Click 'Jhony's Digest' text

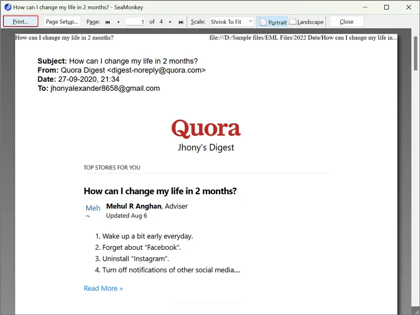coord(206,148)
